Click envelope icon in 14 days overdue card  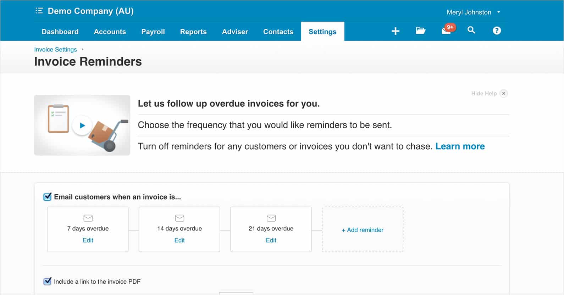[179, 218]
